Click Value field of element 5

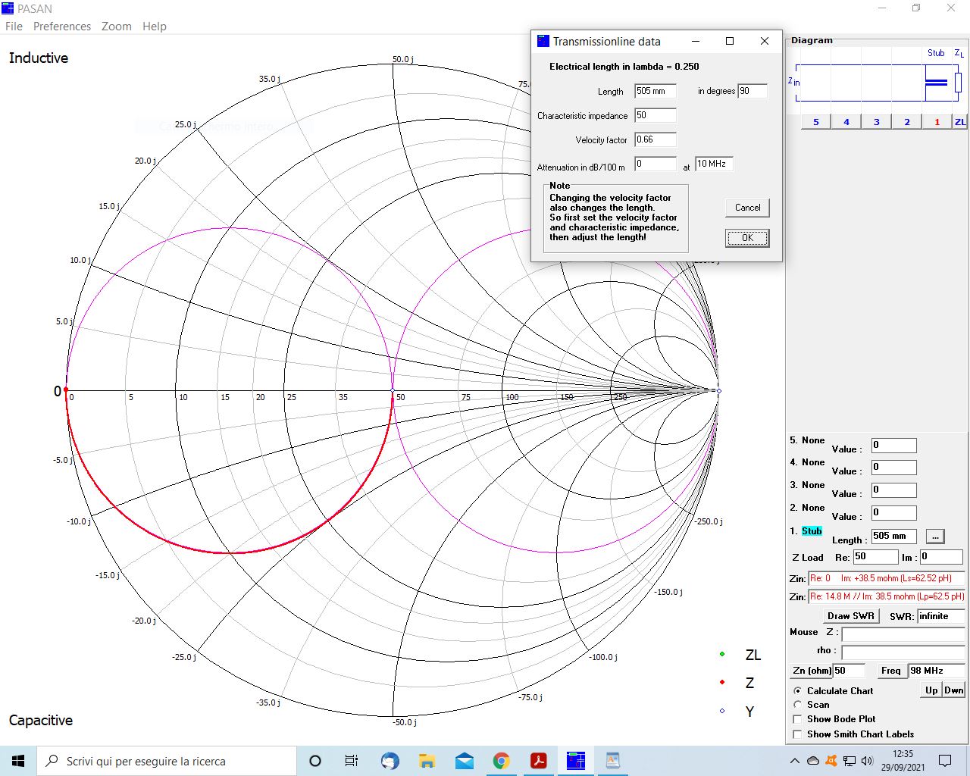(x=893, y=446)
